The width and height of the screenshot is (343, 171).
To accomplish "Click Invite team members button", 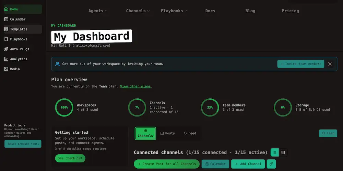I will tap(301, 64).
